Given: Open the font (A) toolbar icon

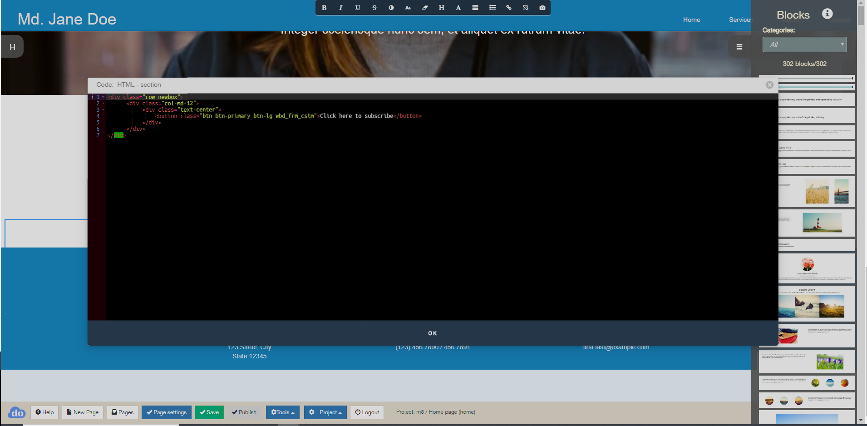Looking at the screenshot, I should pos(458,8).
